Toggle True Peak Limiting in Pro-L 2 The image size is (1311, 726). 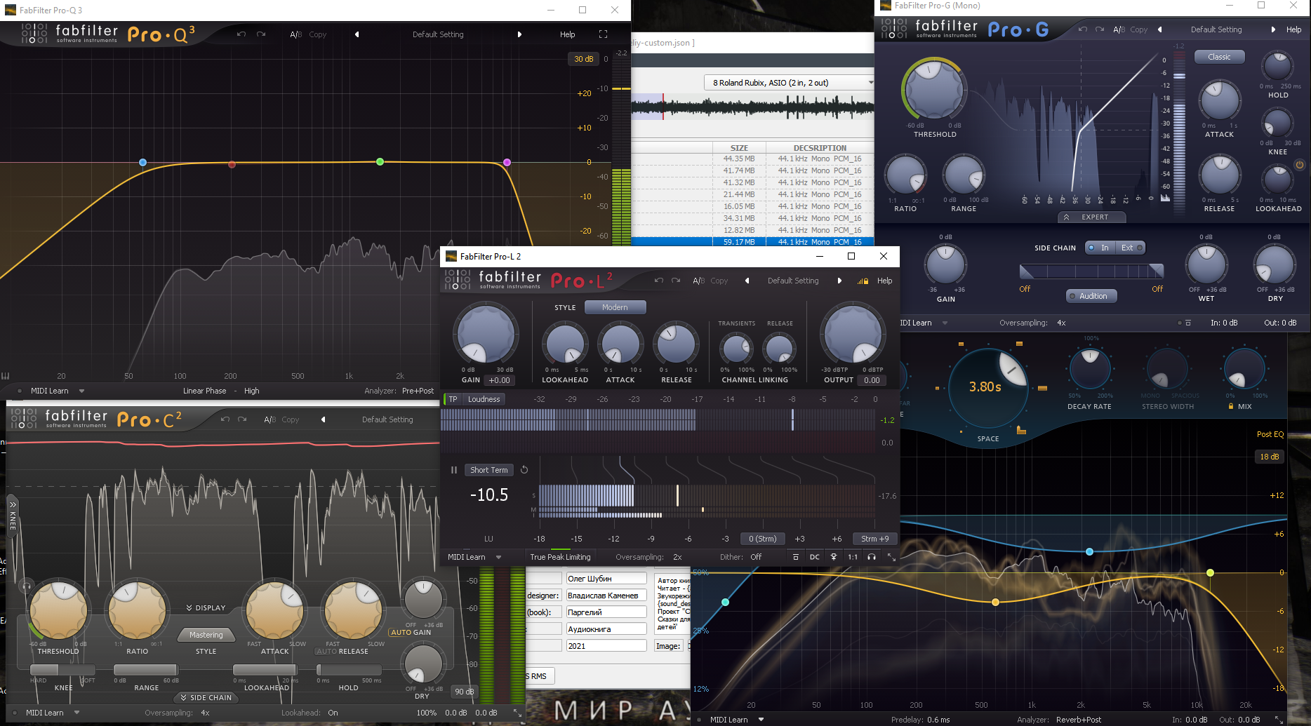[560, 557]
